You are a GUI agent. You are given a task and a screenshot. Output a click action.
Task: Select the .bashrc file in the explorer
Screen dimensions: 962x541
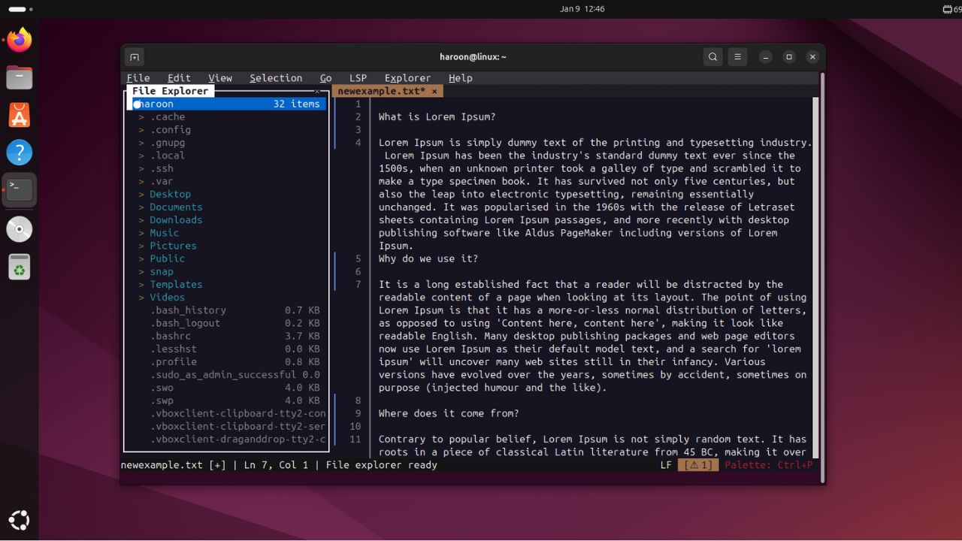click(x=171, y=336)
